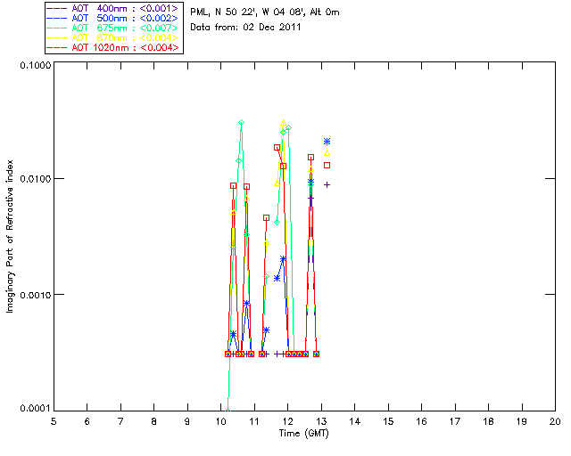Click the isolated blue asterisk marker after 13 GMT

(327, 142)
